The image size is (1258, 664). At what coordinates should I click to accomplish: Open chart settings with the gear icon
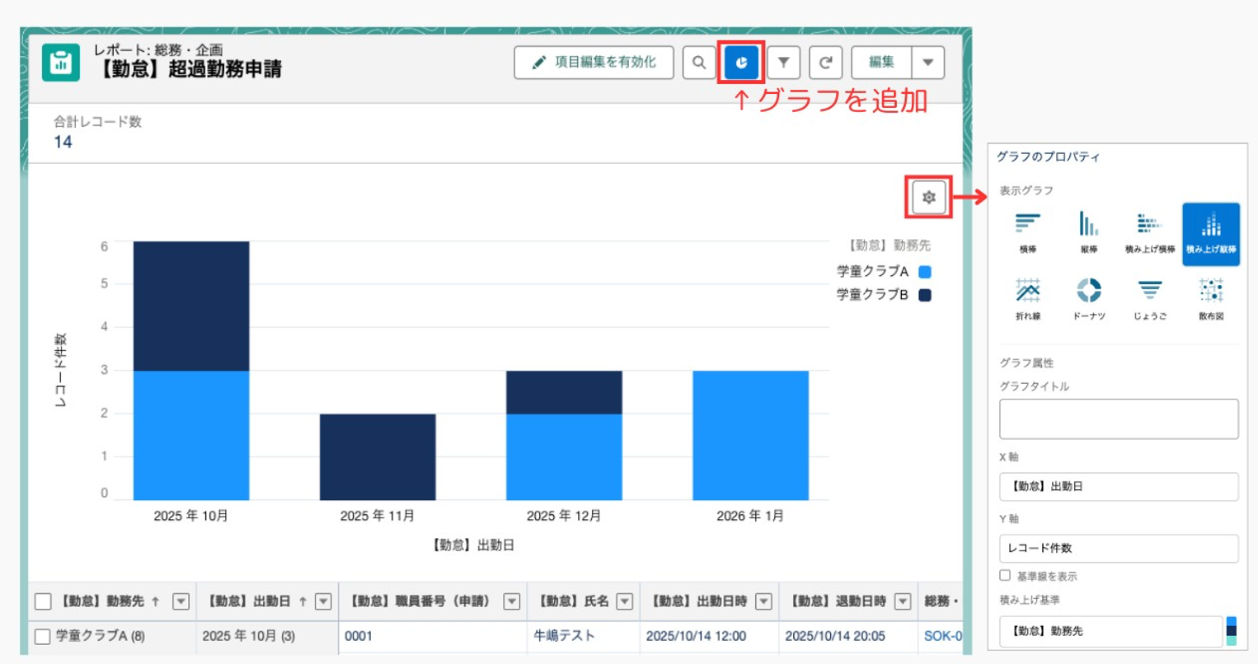point(929,198)
